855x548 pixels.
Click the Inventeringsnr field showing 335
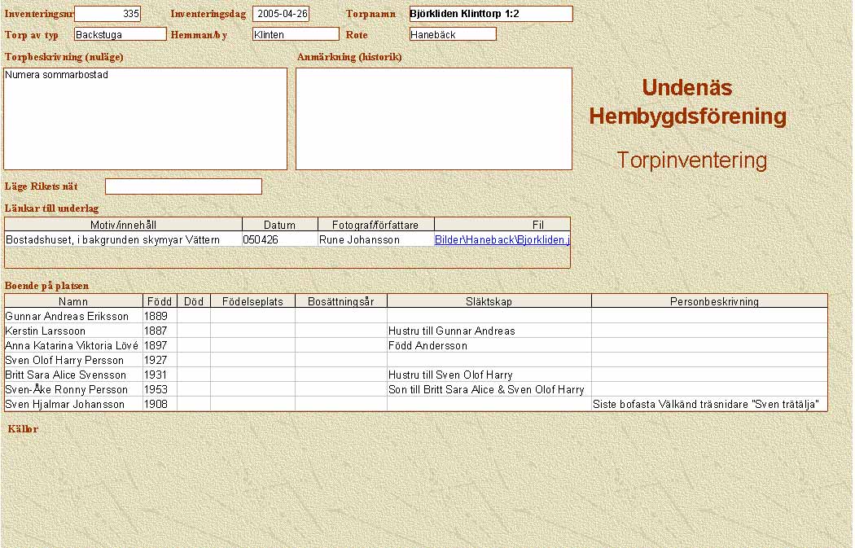click(x=107, y=14)
